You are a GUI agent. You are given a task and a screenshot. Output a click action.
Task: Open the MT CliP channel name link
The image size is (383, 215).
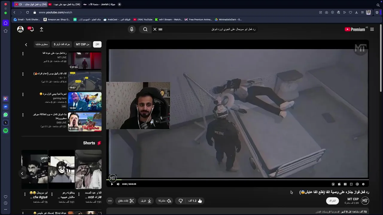tap(353, 199)
